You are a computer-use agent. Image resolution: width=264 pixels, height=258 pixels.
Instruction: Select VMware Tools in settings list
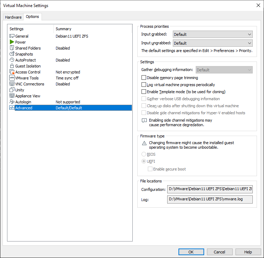[27, 78]
